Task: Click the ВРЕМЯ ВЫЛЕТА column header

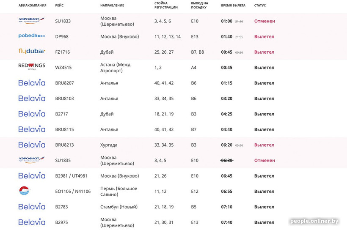Action: pyautogui.click(x=233, y=5)
